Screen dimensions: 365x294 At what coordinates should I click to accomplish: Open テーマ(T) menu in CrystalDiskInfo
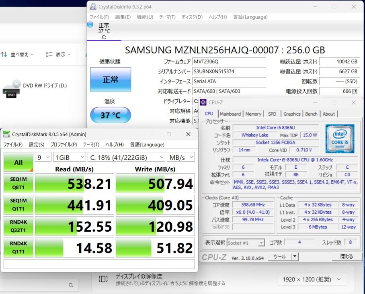(x=167, y=17)
